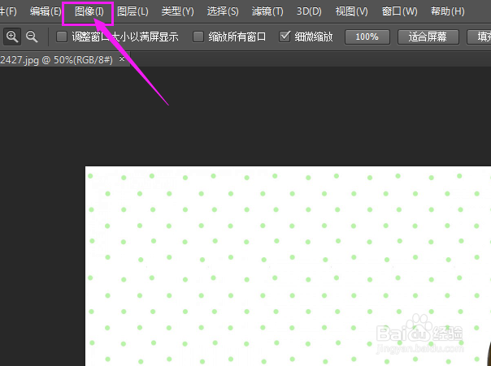Open the 选择(S) menu
491x366 pixels.
[223, 11]
